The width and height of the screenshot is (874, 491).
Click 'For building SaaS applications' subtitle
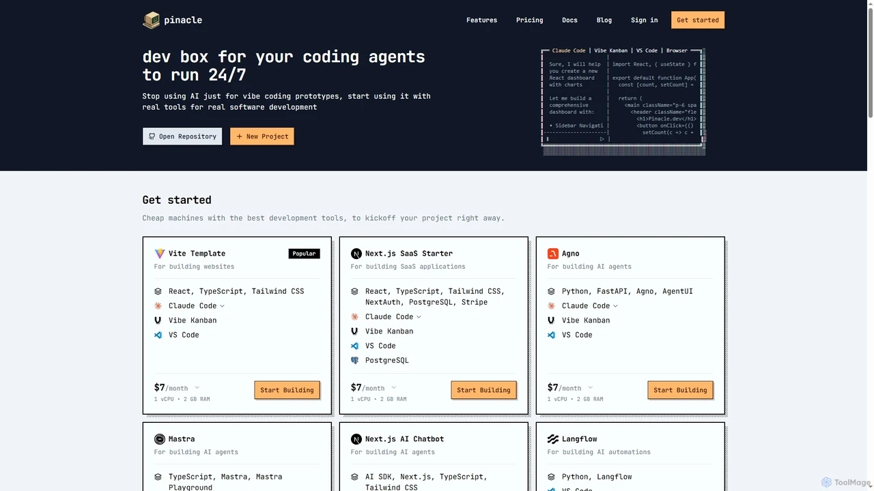(x=408, y=267)
